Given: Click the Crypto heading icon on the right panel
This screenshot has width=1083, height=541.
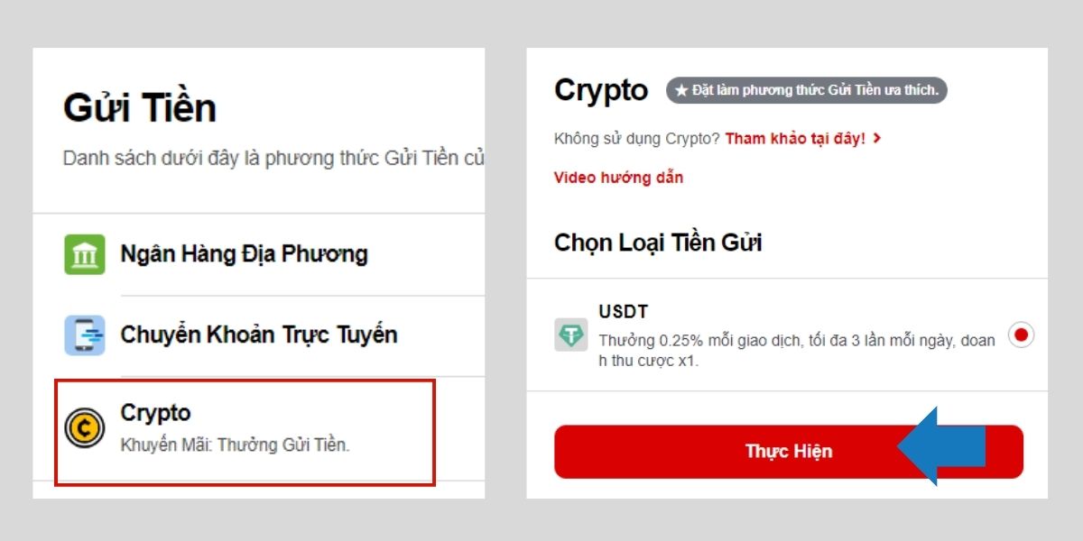Looking at the screenshot, I should pyautogui.click(x=601, y=89).
